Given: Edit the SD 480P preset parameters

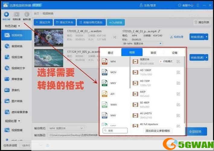Looking at the screenshot, I should coord(178,105).
